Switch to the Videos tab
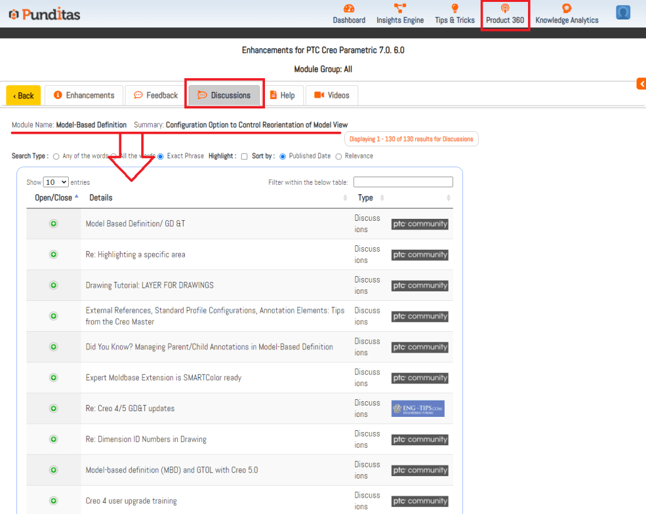 pyautogui.click(x=332, y=95)
